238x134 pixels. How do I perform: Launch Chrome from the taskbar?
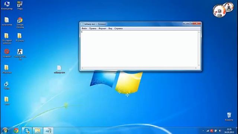pyautogui.click(x=16, y=131)
